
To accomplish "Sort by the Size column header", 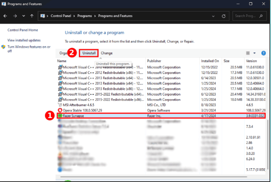I will point(226,61).
